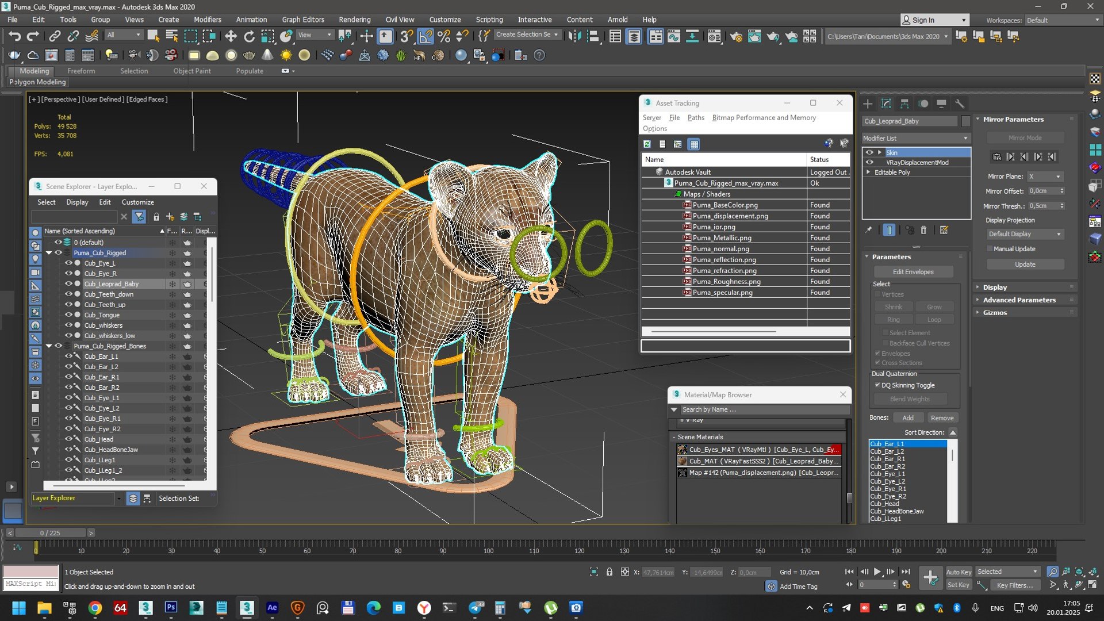Click the Sun light icon
Screen dimensions: 1104x621
coord(286,55)
